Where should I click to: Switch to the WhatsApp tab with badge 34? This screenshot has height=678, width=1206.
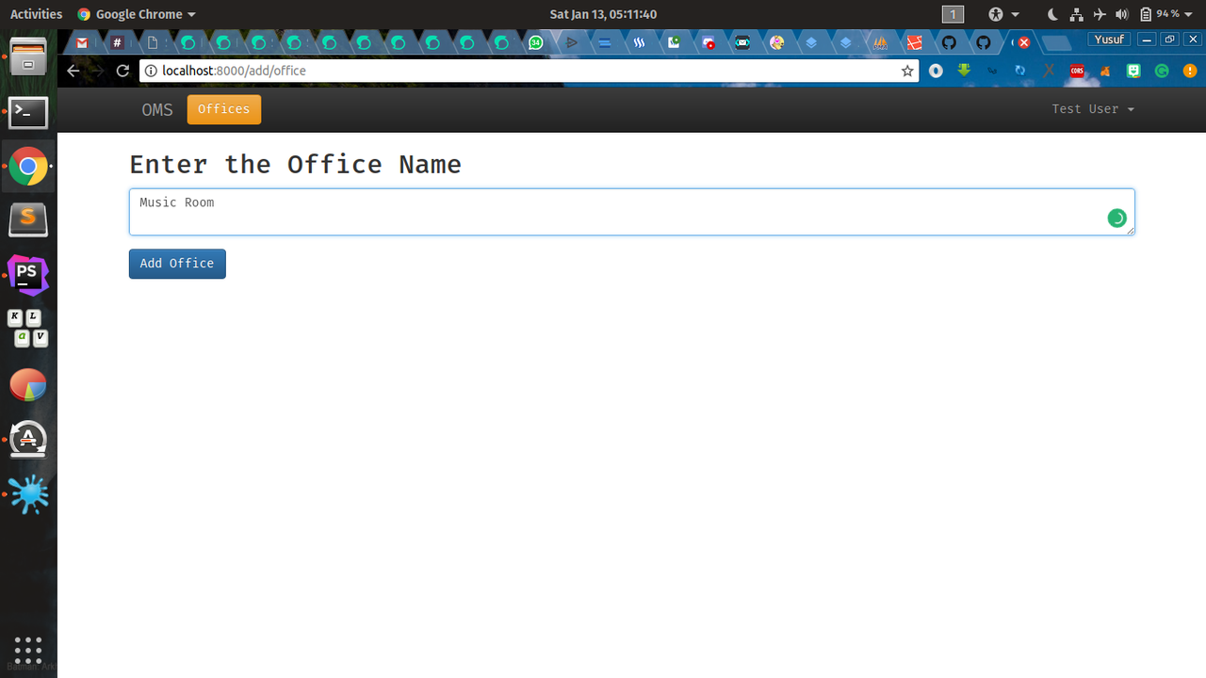tap(536, 42)
